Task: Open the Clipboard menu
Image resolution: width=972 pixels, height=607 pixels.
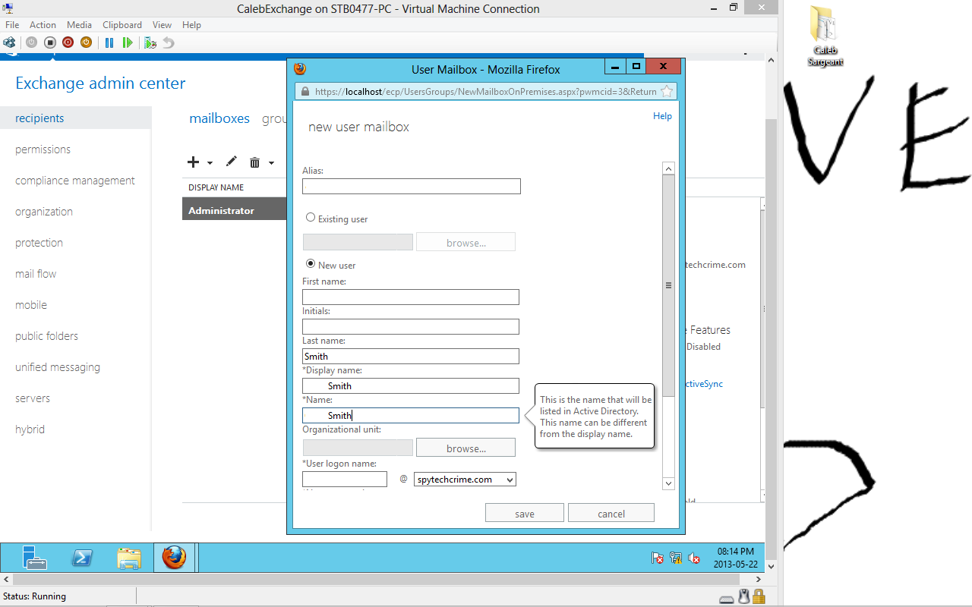Action: coord(122,25)
